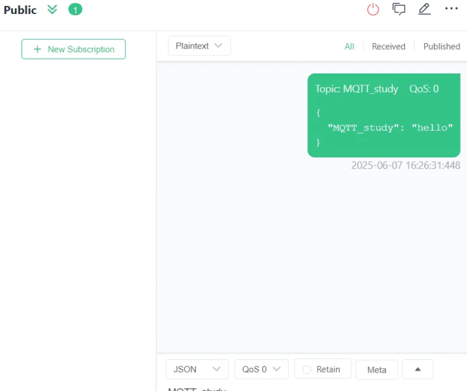Click the message timestamp 2025-06-07 16:26:31:448
The width and height of the screenshot is (467, 391).
[x=405, y=166]
